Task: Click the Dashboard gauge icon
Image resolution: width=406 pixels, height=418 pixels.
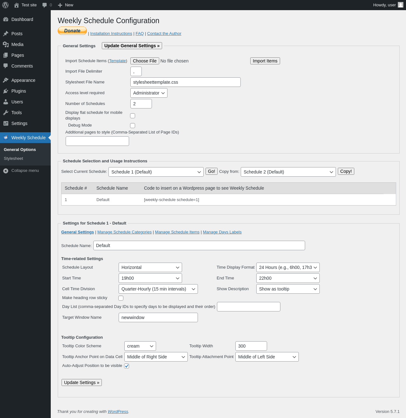Action: click(6, 19)
